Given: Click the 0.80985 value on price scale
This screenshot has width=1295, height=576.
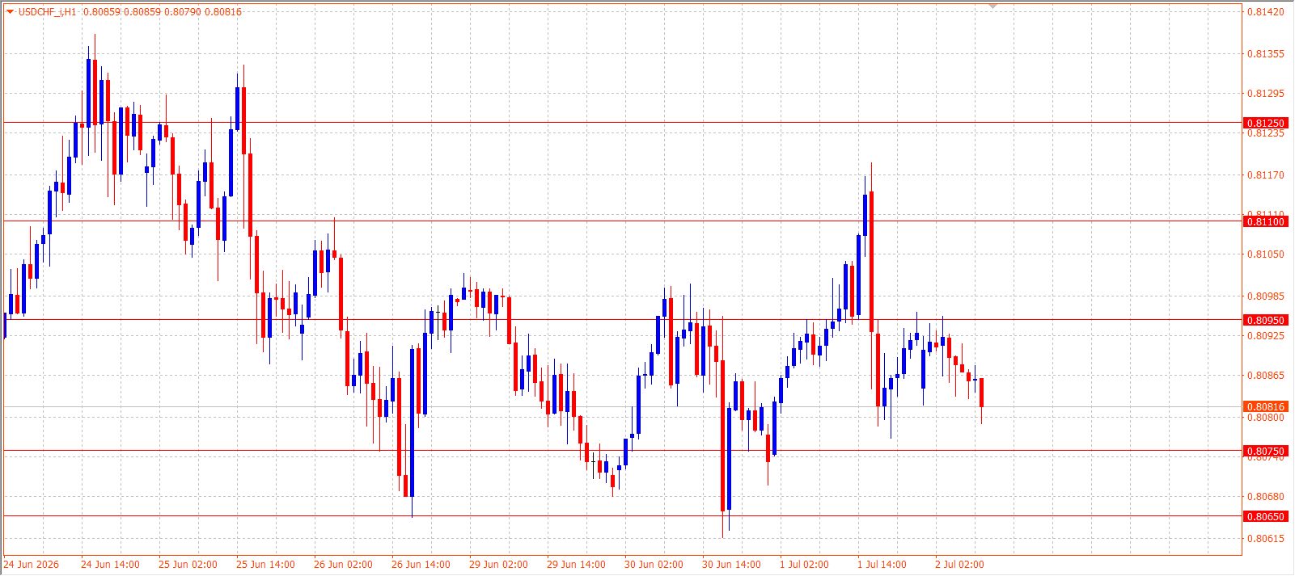Looking at the screenshot, I should [x=1265, y=296].
